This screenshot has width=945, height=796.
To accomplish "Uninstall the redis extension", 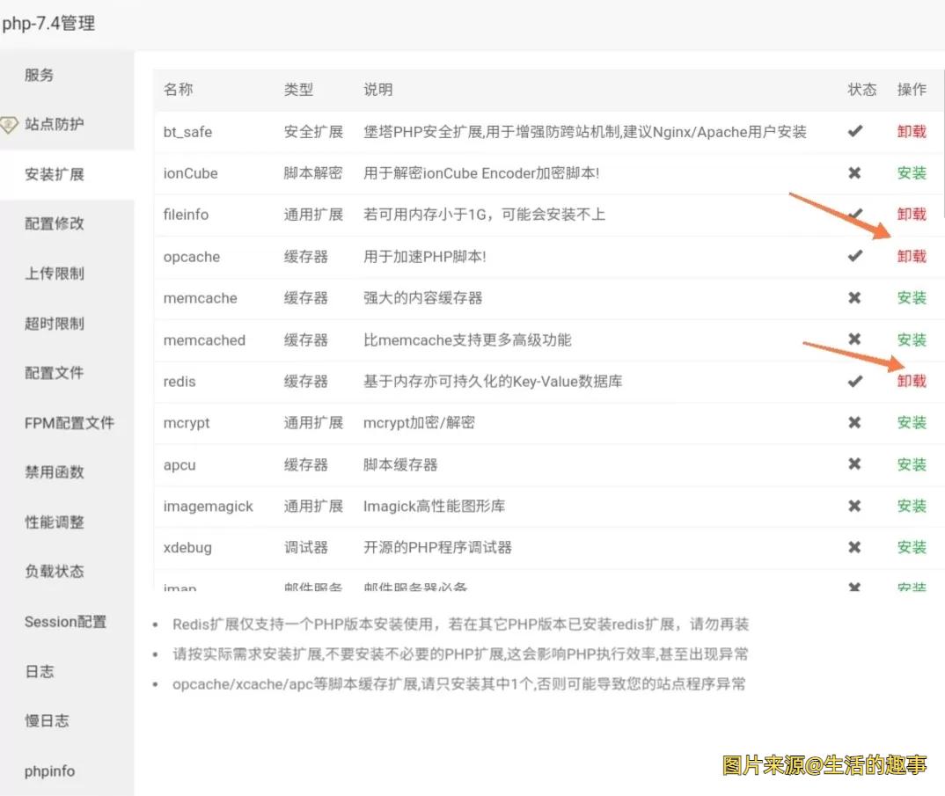I will click(912, 381).
